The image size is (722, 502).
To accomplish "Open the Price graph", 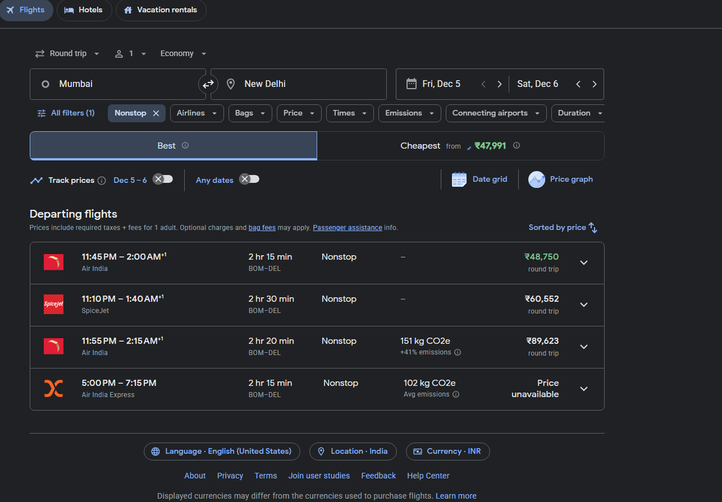I will pyautogui.click(x=560, y=179).
